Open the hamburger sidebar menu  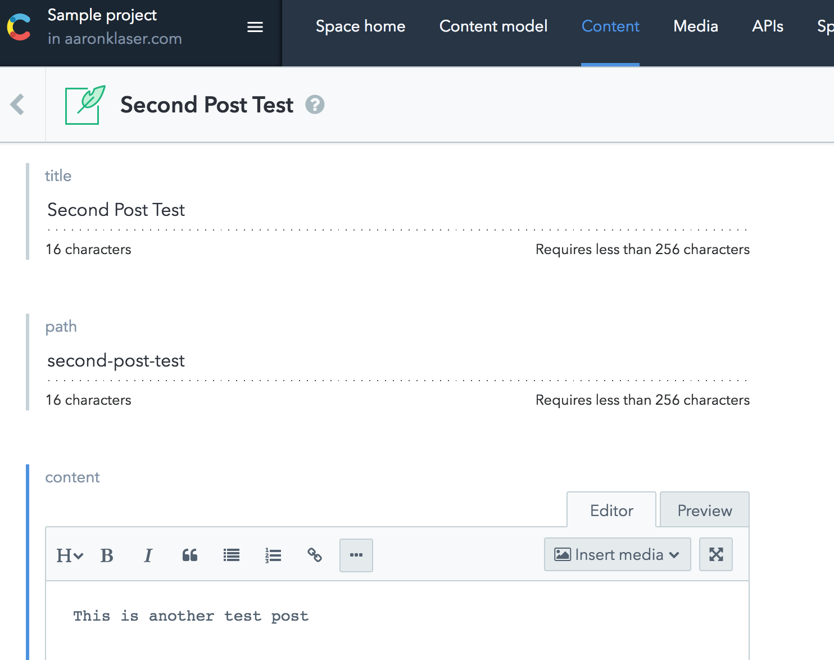[255, 27]
